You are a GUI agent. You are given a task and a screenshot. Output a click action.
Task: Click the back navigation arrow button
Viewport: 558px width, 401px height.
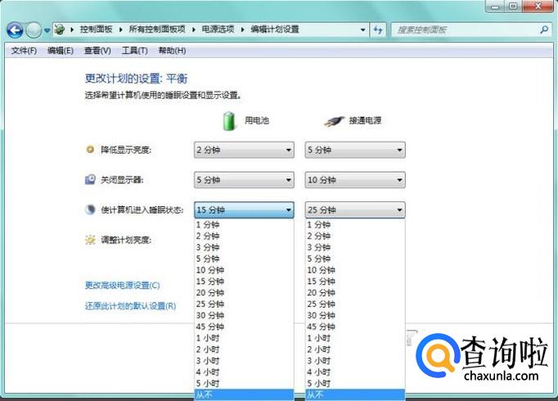point(14,29)
